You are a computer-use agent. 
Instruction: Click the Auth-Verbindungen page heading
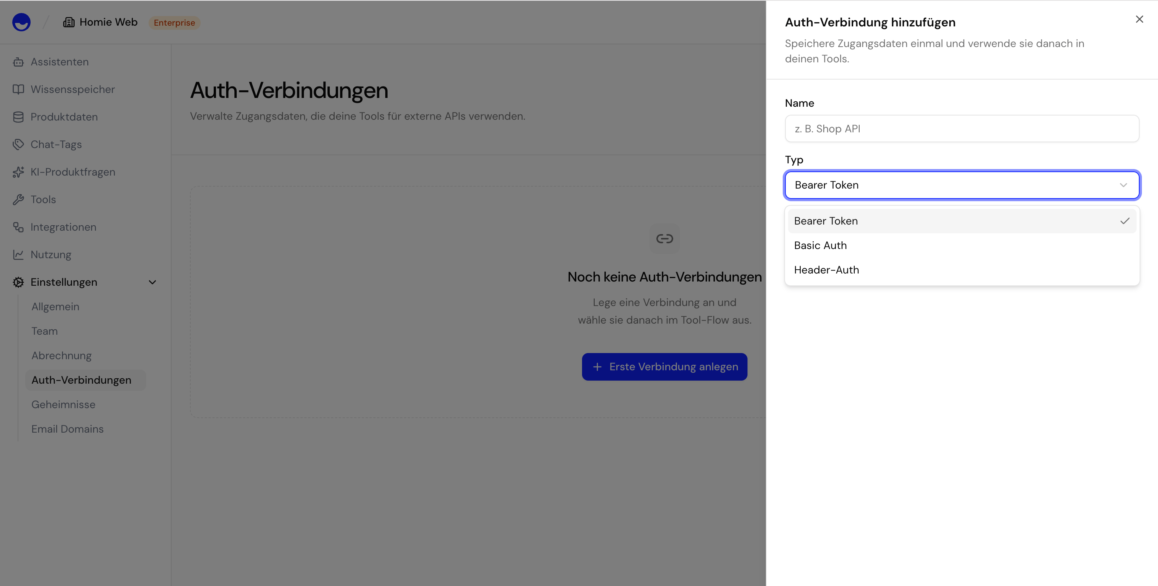click(289, 90)
